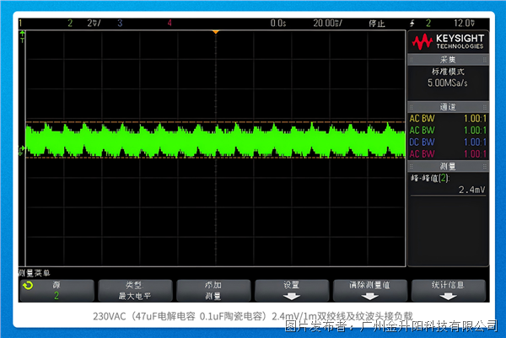The image size is (506, 338).
Task: Click the 2.4mV measurement result
Action: click(x=471, y=190)
